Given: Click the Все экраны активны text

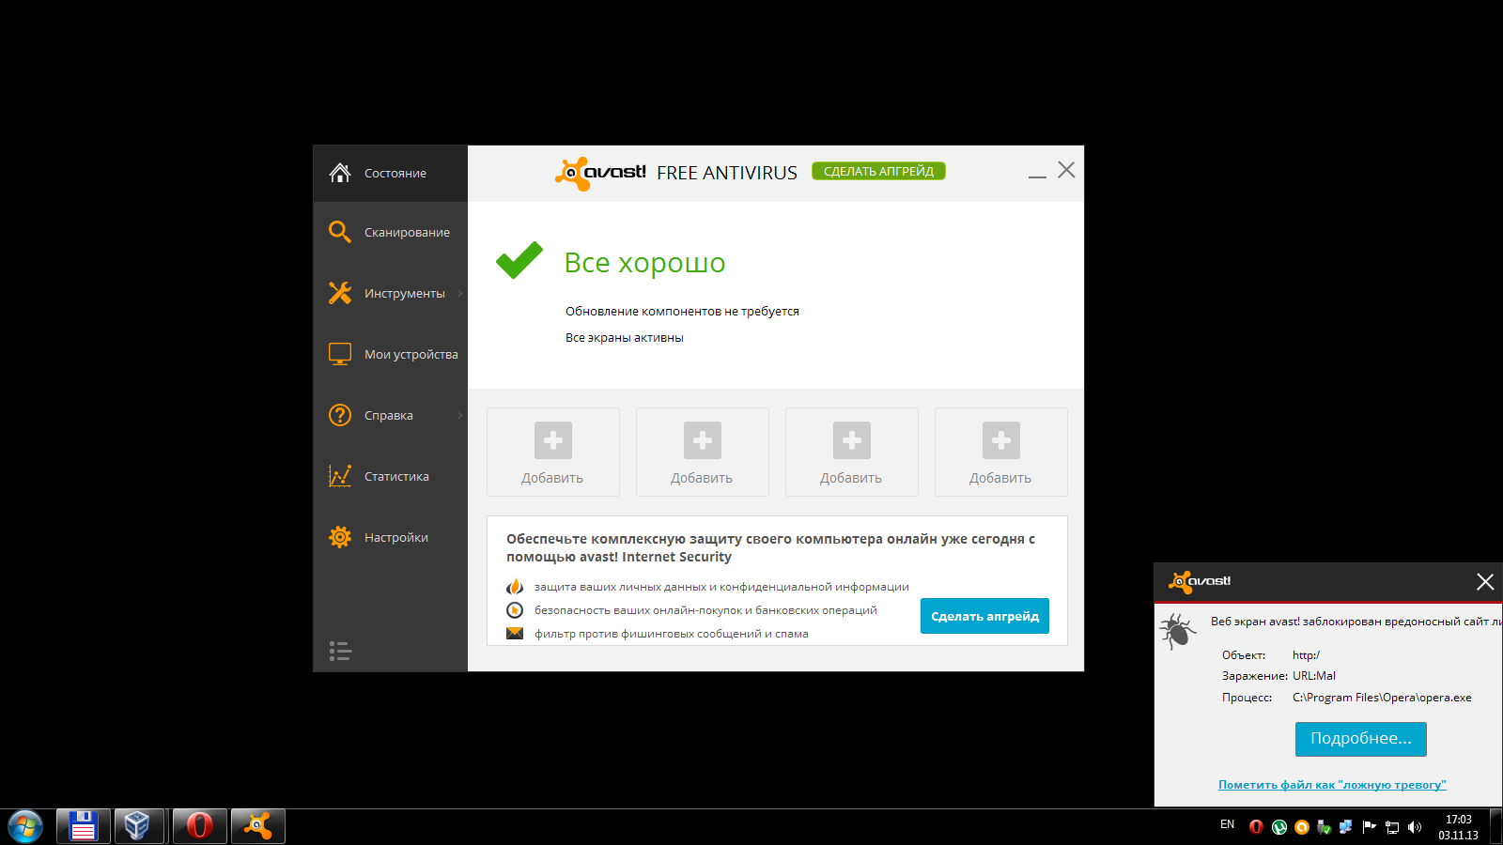Looking at the screenshot, I should pos(625,338).
